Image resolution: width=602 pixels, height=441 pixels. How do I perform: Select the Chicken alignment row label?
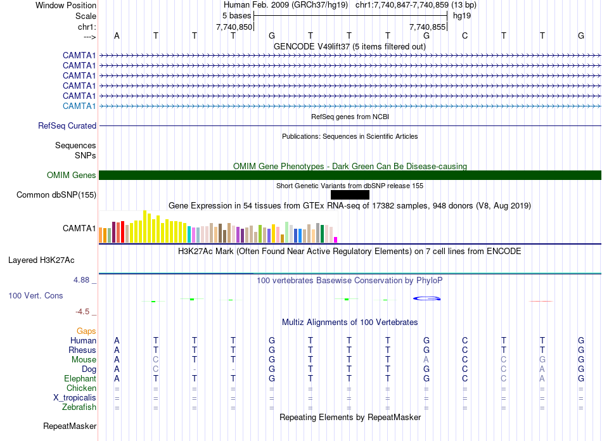click(81, 388)
